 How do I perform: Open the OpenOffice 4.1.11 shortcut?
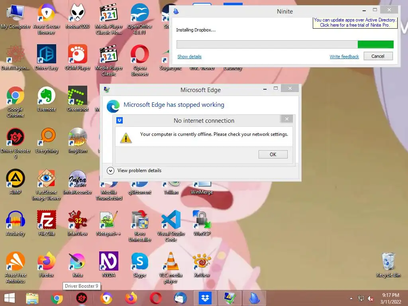140,19
